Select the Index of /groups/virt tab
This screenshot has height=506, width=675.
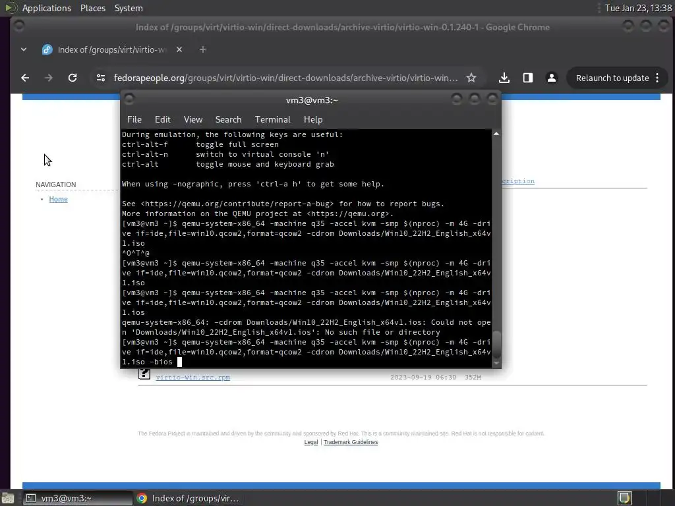[112, 49]
